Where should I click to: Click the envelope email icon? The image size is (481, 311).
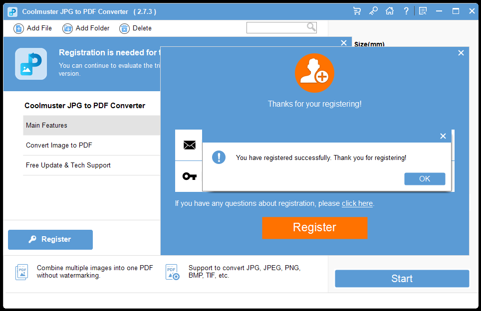pos(189,145)
